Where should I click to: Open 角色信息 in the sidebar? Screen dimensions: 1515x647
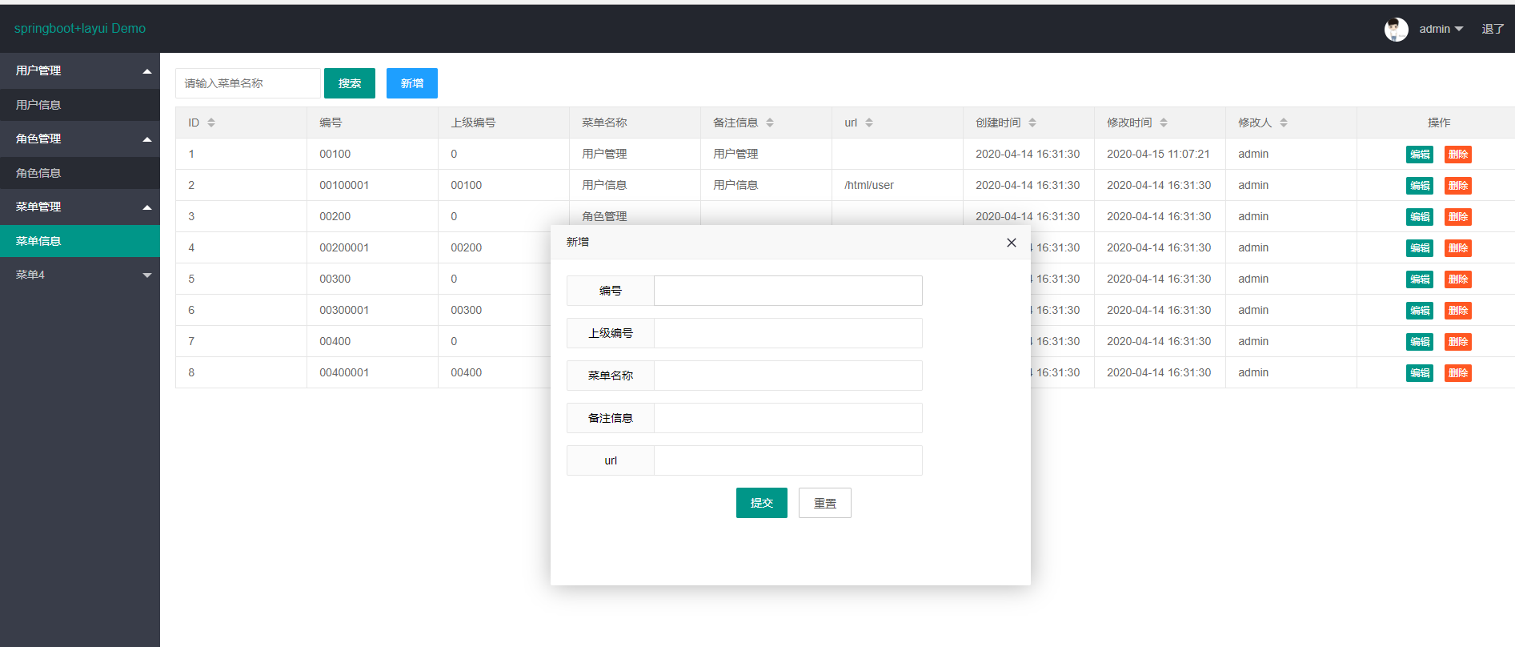click(x=38, y=173)
